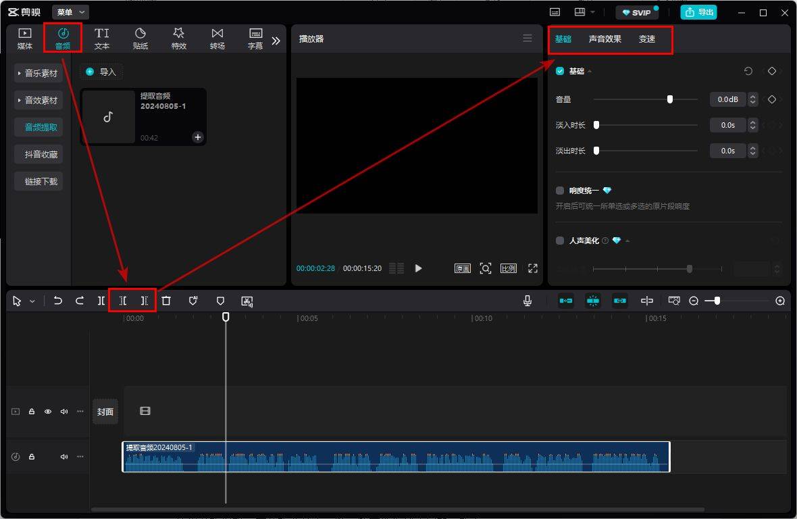Select the pointer selection tool

click(17, 301)
